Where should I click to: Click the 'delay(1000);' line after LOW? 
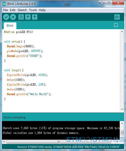click(16, 89)
